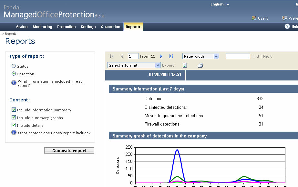Click the print report icon

tap(200, 65)
